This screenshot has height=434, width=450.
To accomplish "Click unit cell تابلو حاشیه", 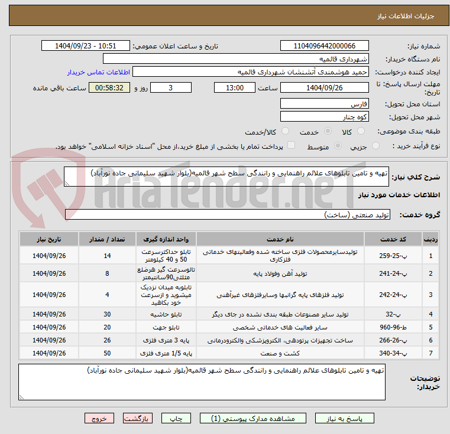I will (166, 314).
